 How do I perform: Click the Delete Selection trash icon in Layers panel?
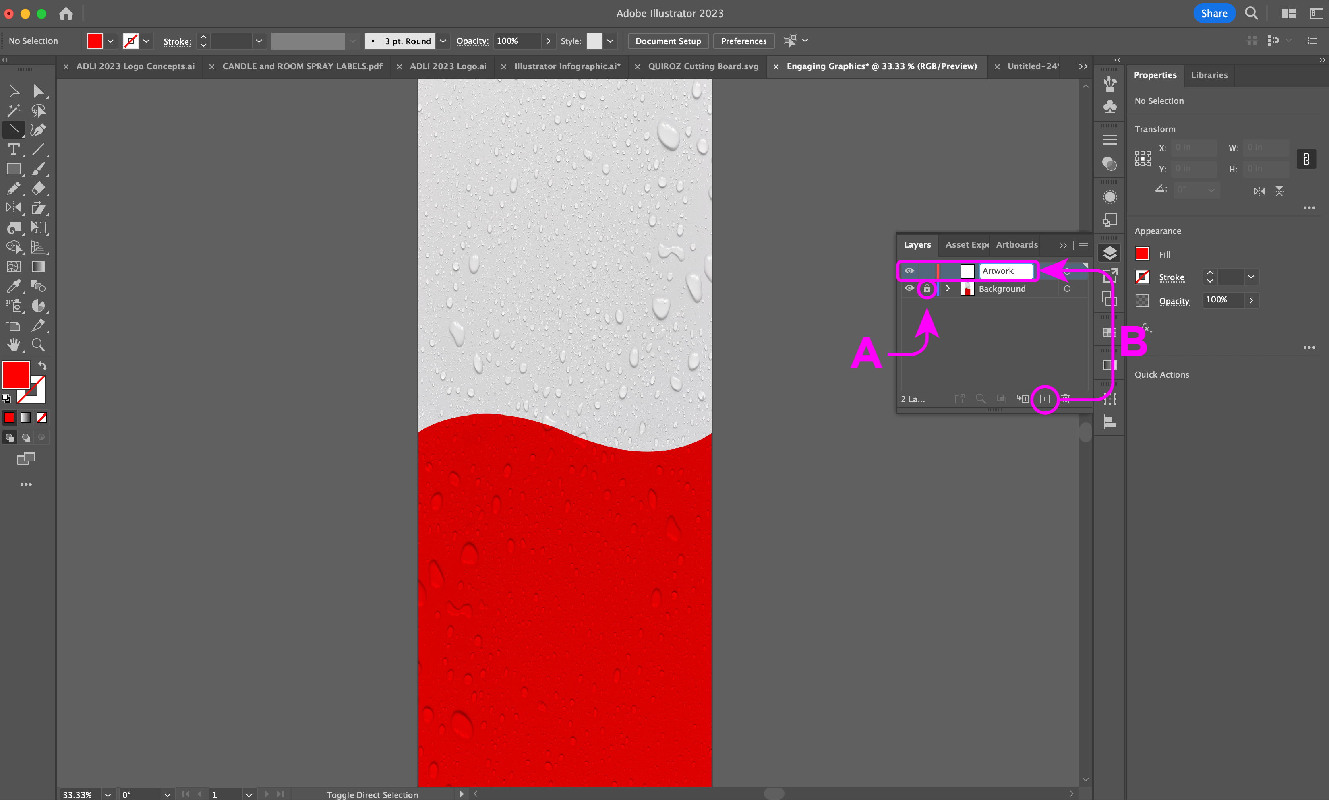pyautogui.click(x=1065, y=399)
